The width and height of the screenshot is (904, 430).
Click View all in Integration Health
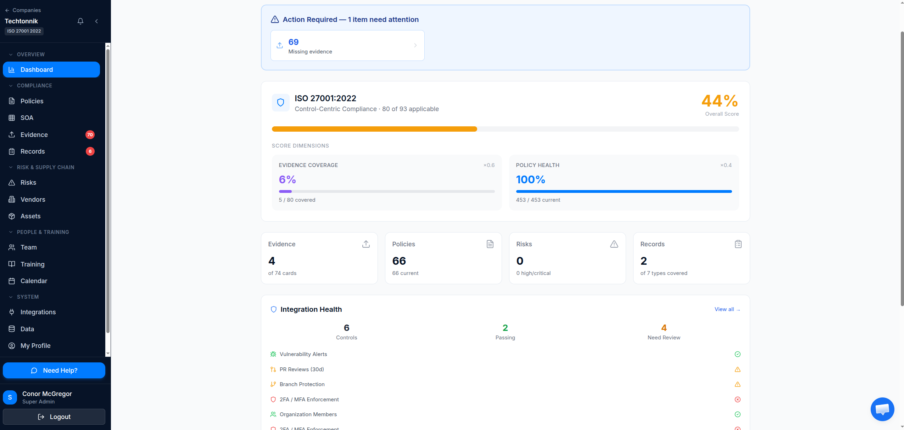727,309
